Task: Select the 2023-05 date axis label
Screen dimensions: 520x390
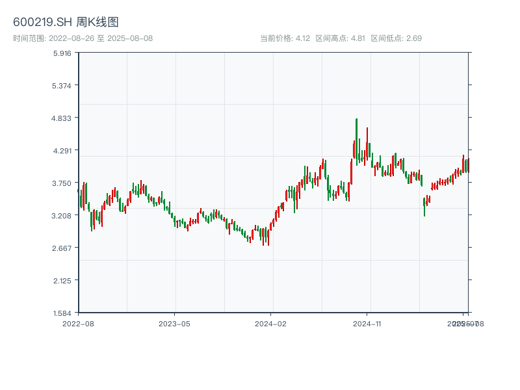Action: click(x=174, y=323)
